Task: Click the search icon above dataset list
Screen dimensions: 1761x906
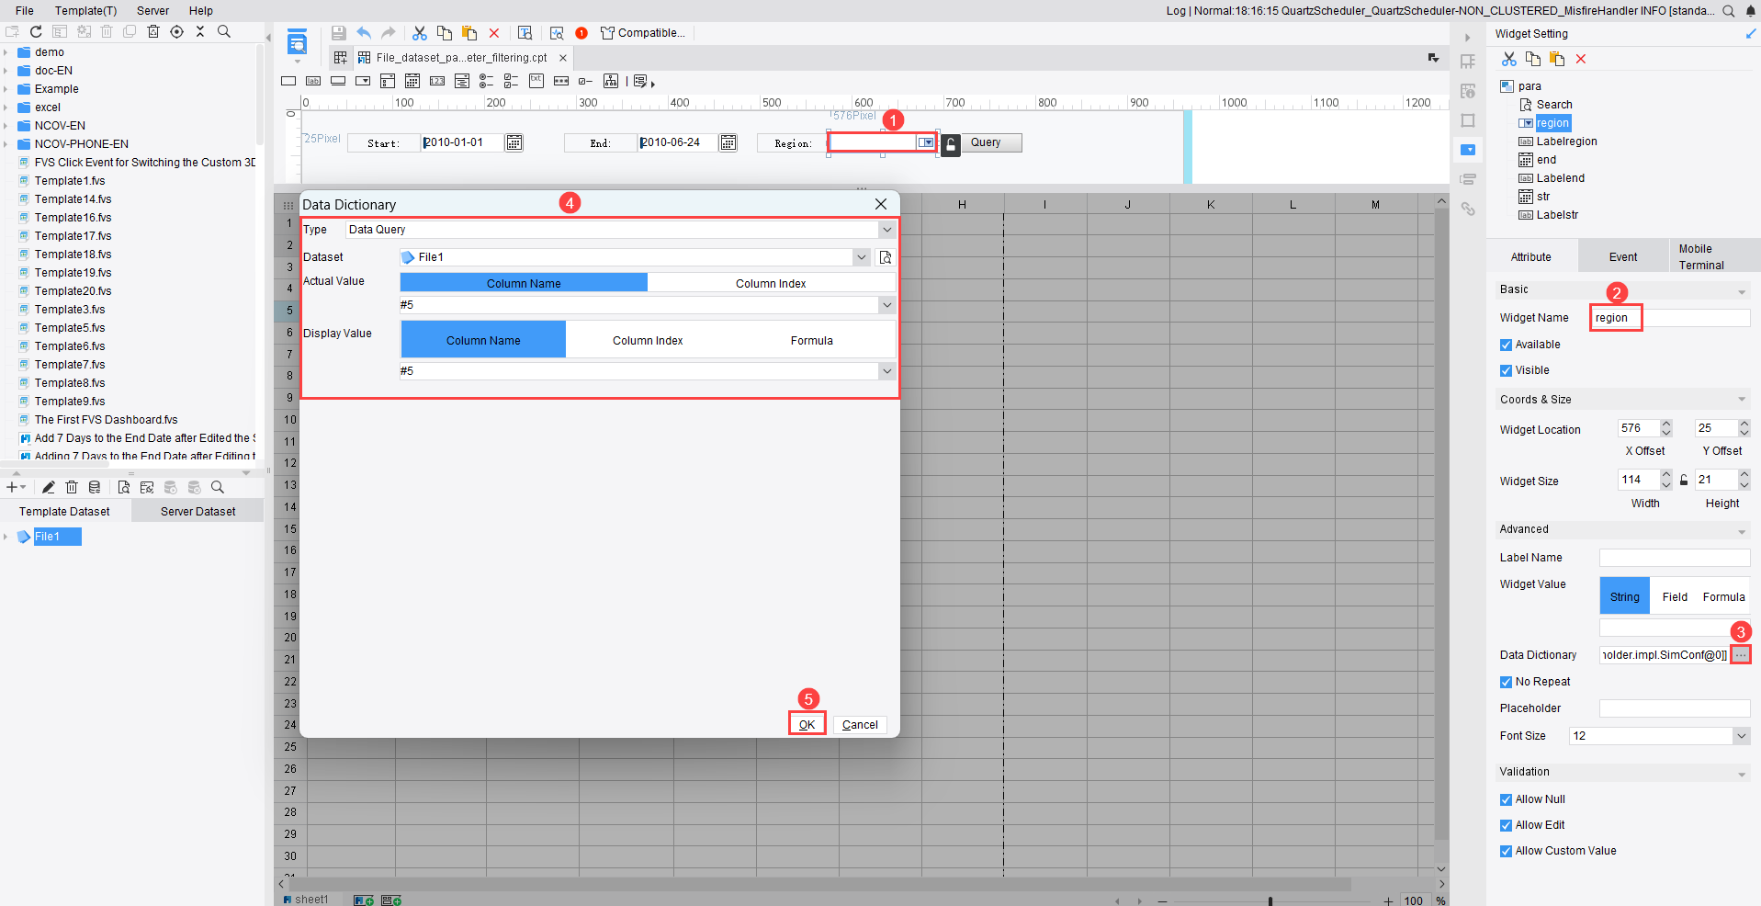Action: tap(218, 487)
